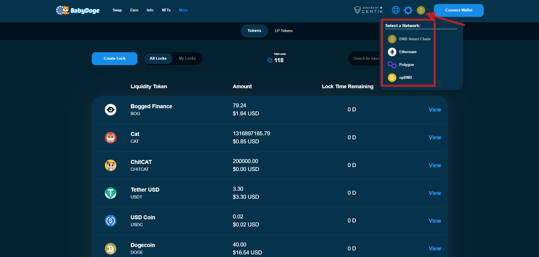
Task: View the Tether USD lock
Action: coord(435,193)
